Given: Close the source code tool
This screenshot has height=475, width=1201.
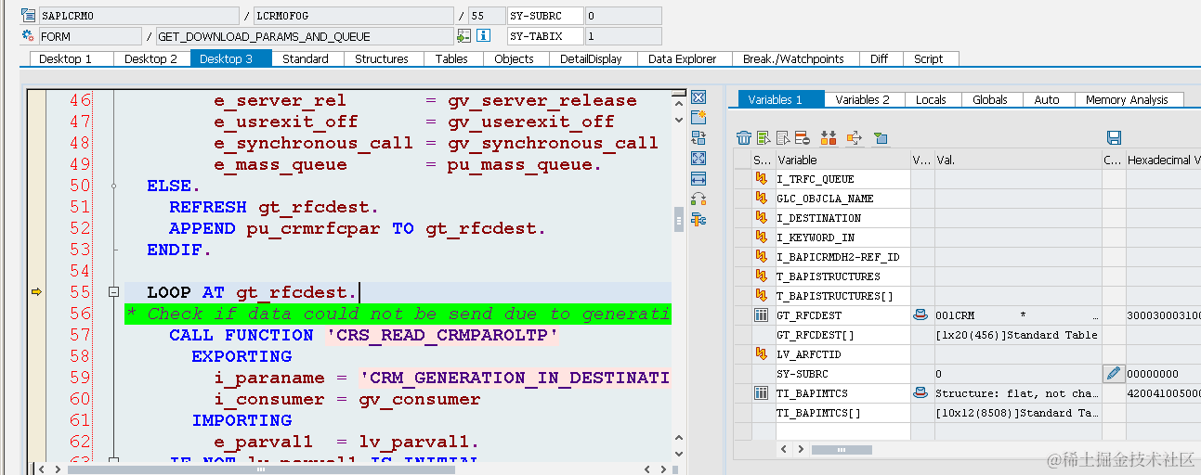Looking at the screenshot, I should tap(698, 96).
